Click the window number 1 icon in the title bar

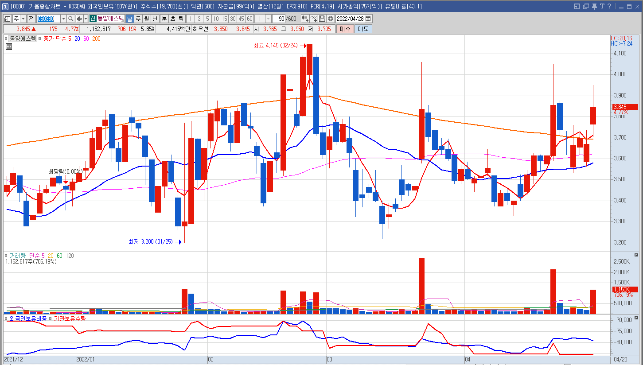pyautogui.click(x=5, y=6)
